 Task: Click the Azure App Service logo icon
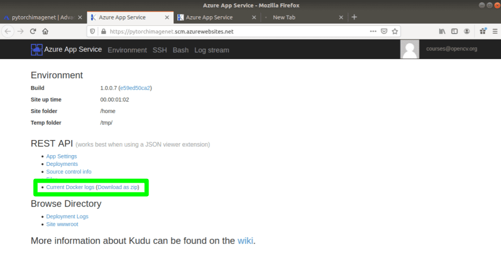37,50
